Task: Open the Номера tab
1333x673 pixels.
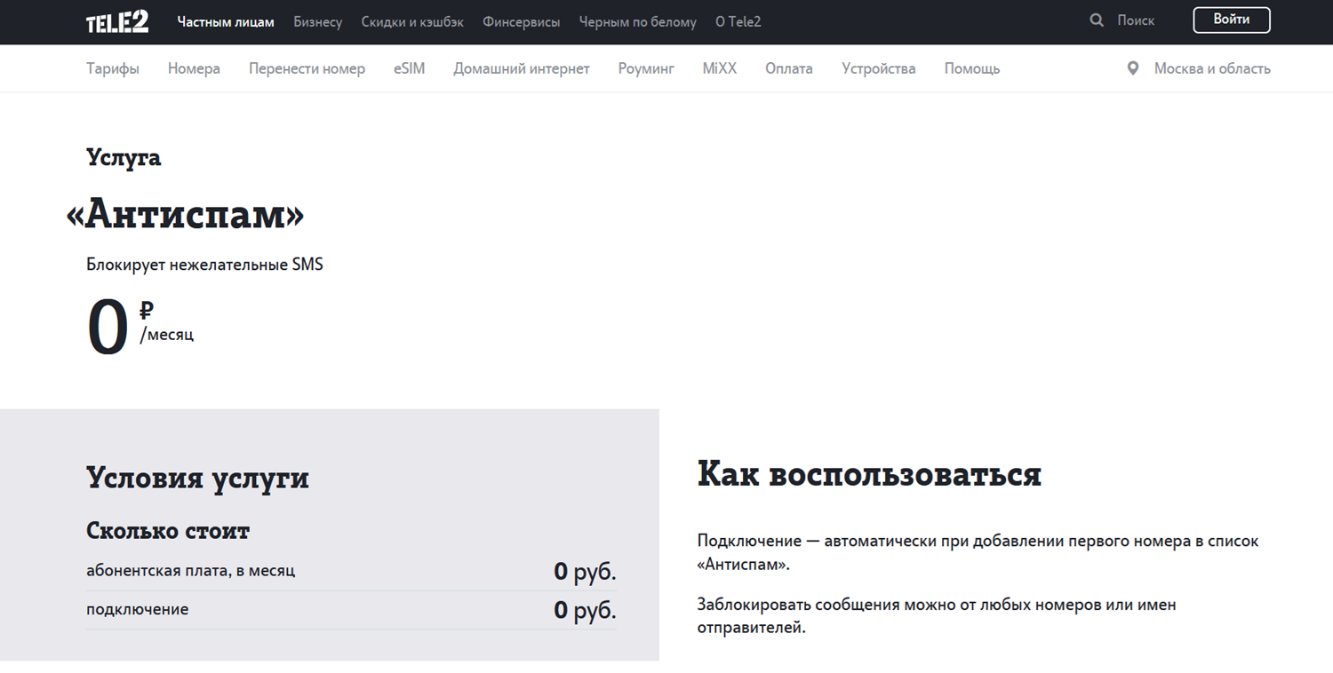Action: [194, 68]
